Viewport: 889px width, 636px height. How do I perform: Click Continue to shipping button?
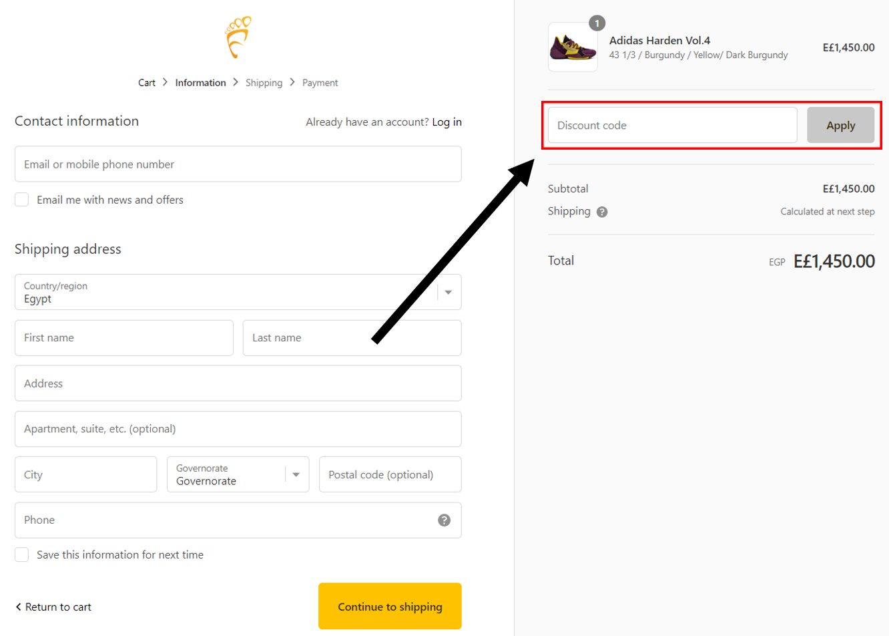(x=390, y=606)
